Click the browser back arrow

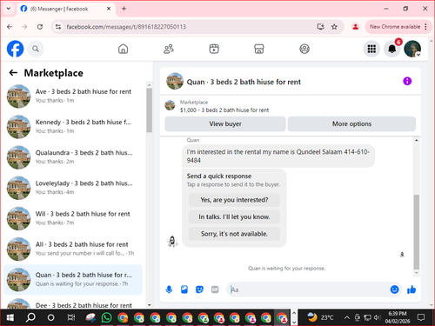click(x=10, y=27)
